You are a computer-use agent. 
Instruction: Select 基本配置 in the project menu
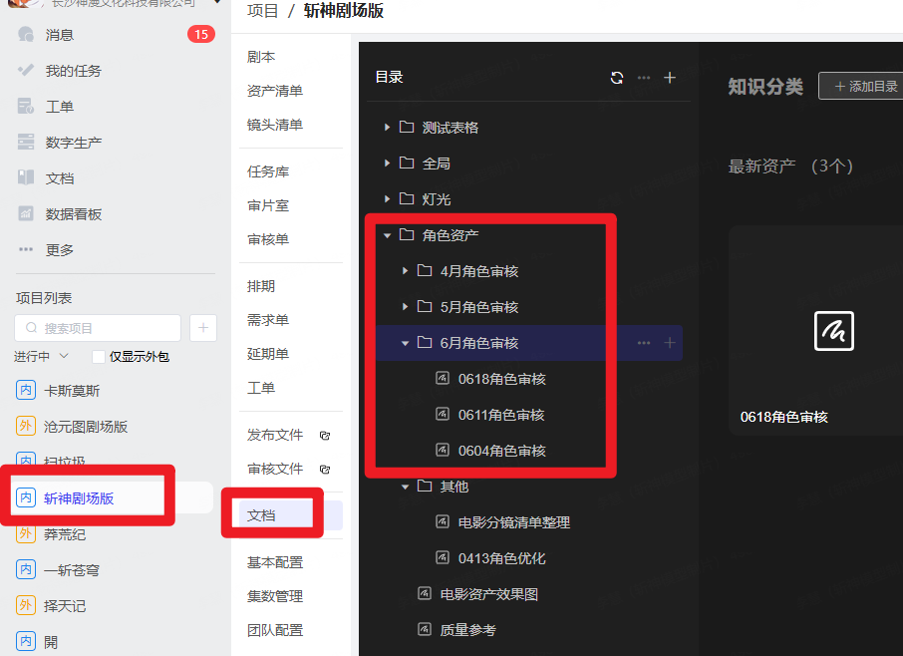275,562
